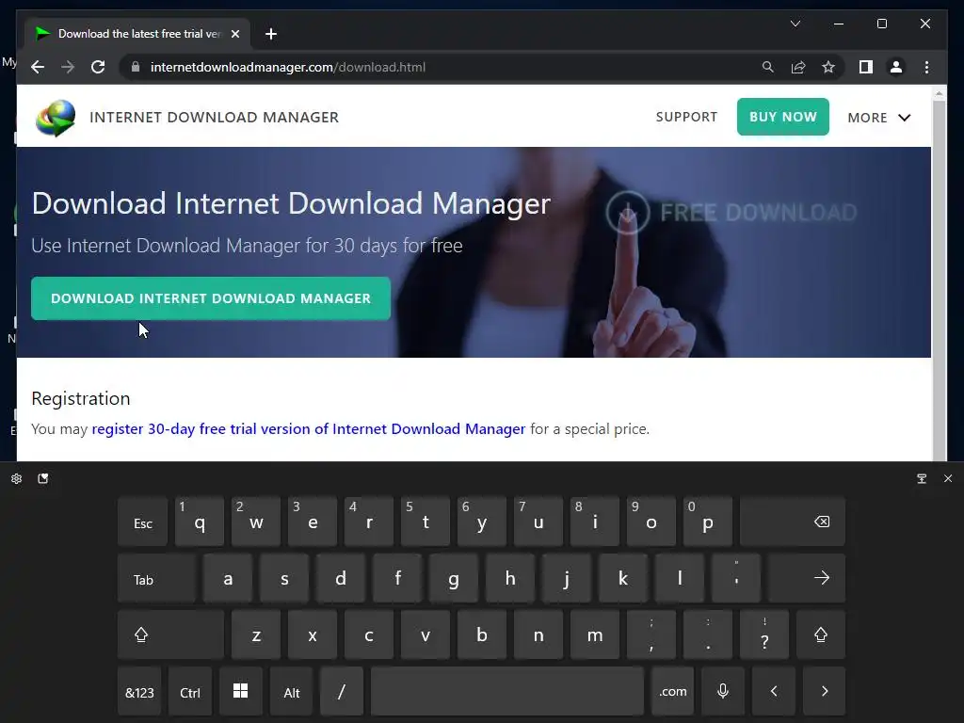
Task: Undock the touch keyboard
Action: tap(921, 478)
